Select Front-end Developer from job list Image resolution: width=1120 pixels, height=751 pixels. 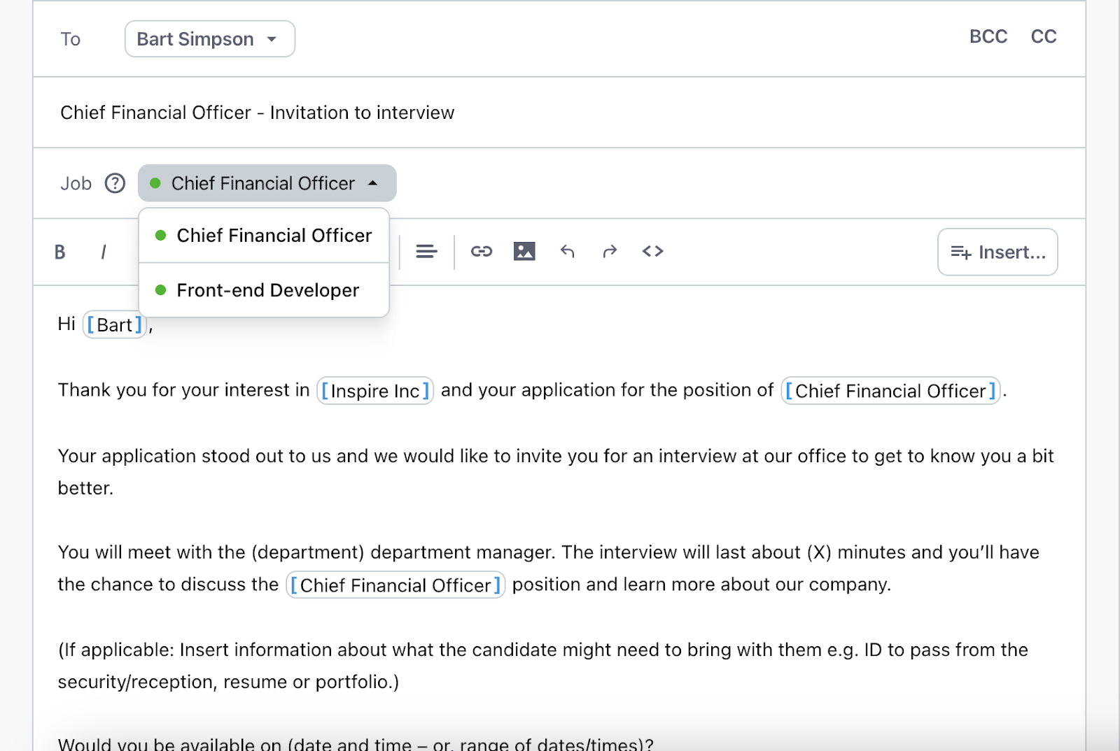click(x=267, y=290)
